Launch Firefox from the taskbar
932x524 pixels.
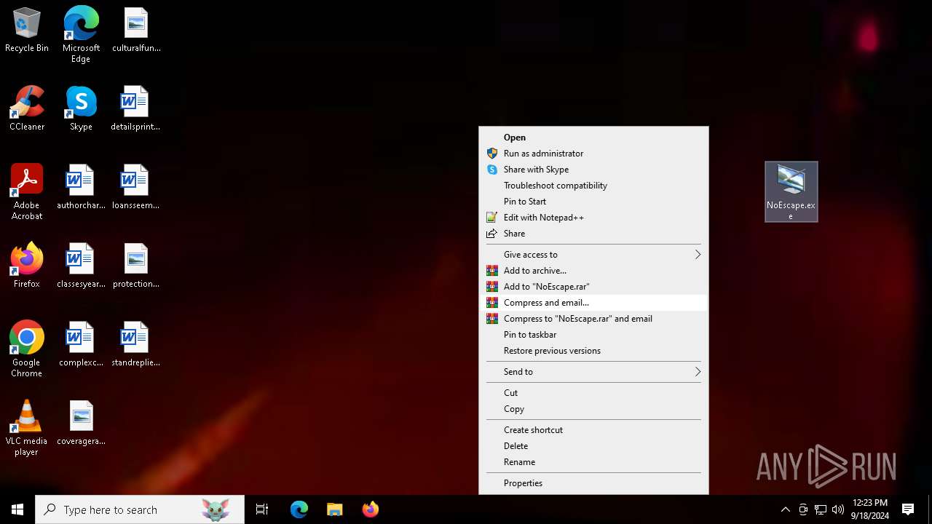click(370, 509)
